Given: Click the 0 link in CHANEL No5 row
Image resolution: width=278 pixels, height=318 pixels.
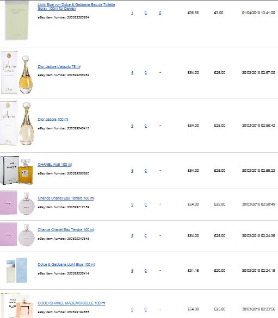Looking at the screenshot, I should [x=145, y=171].
